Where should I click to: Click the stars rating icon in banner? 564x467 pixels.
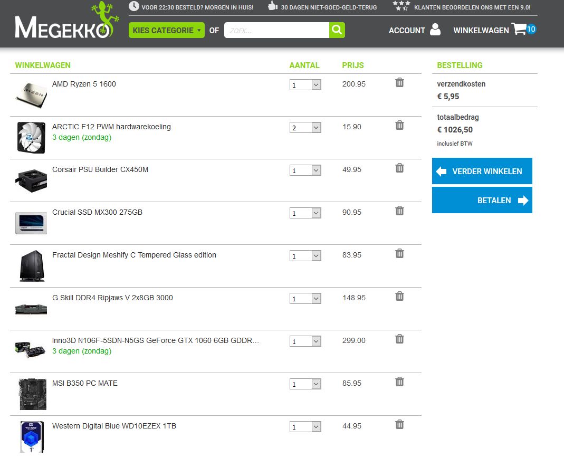click(x=402, y=6)
